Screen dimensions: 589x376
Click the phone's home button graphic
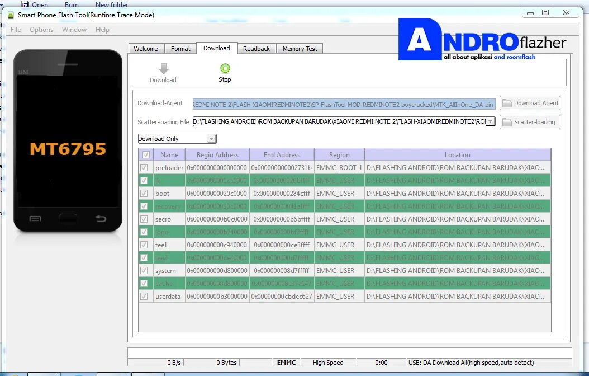pyautogui.click(x=68, y=218)
